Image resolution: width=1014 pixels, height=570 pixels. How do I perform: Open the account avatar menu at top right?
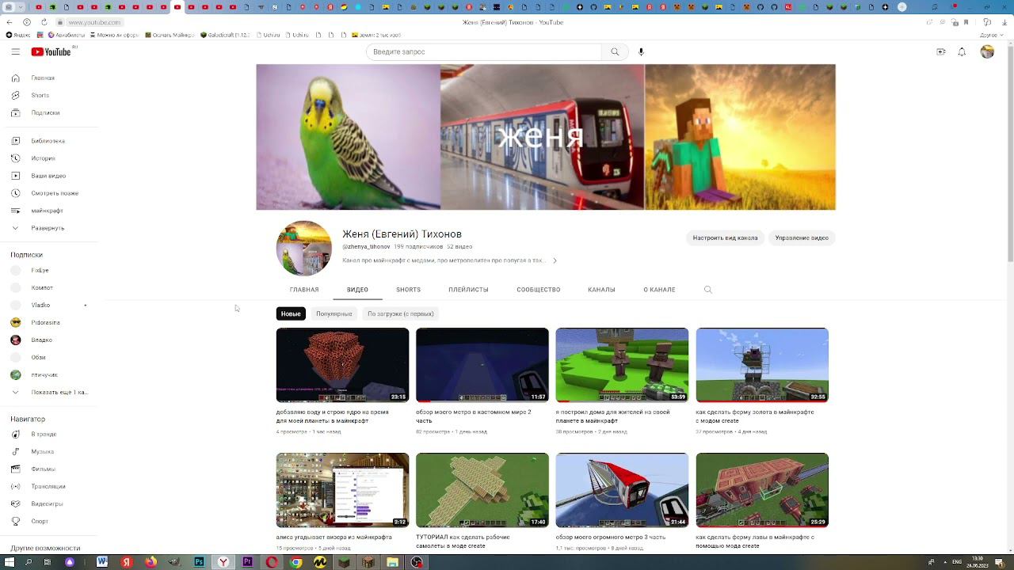tap(987, 51)
